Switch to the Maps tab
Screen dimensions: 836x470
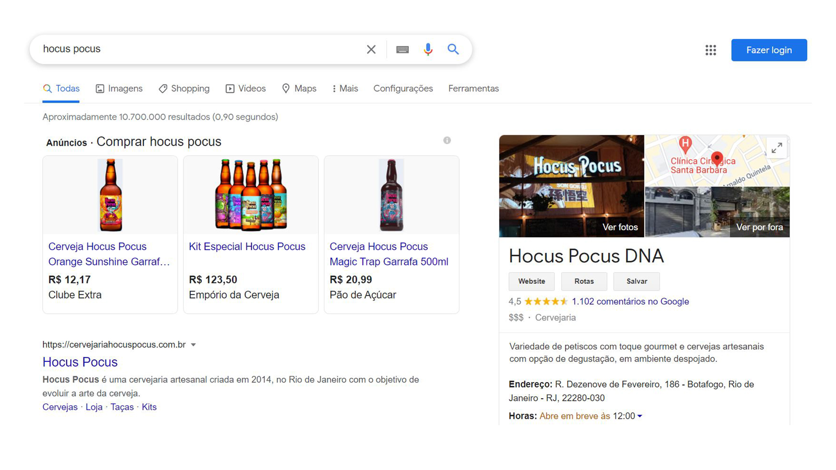[299, 89]
